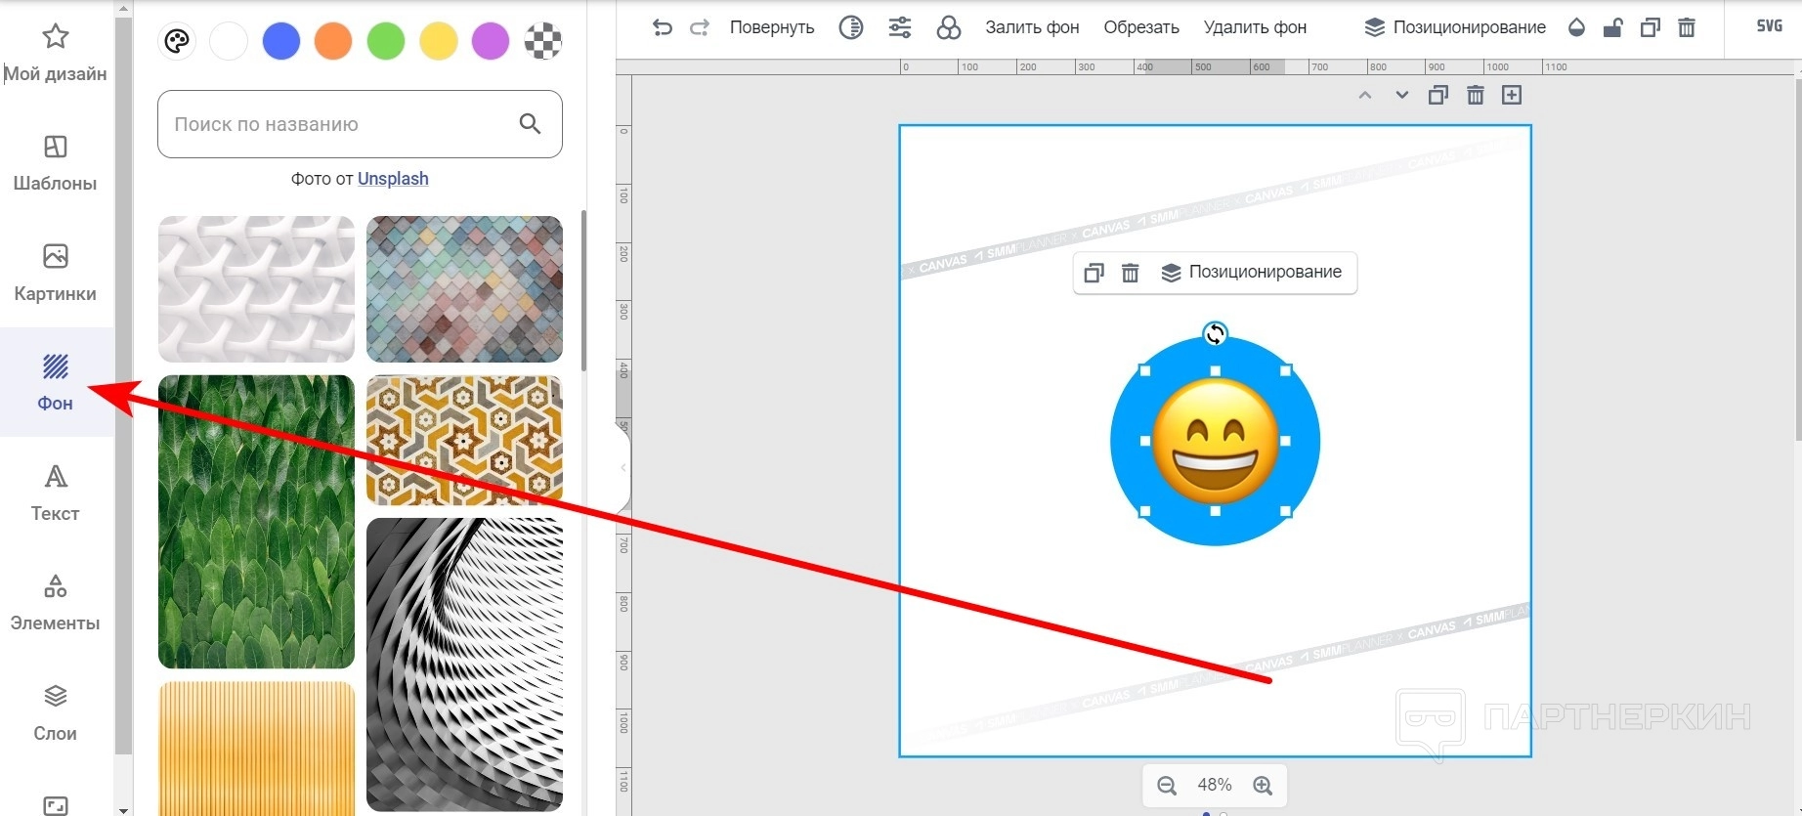Select the white woven texture background
This screenshot has height=816, width=1802.
click(256, 289)
